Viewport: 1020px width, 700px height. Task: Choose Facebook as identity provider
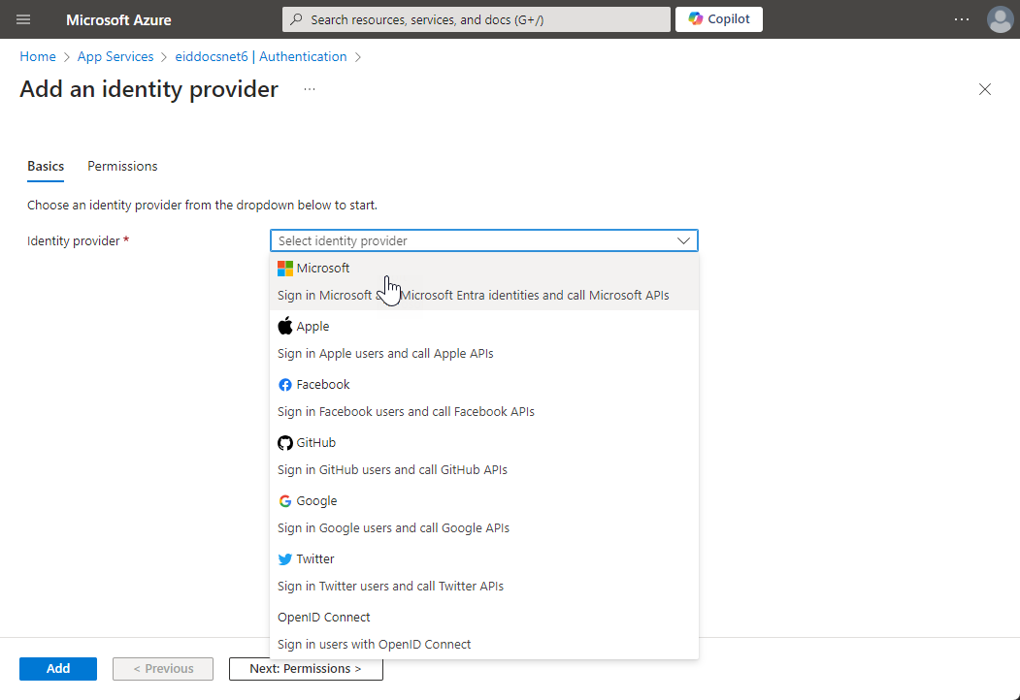pyautogui.click(x=483, y=398)
